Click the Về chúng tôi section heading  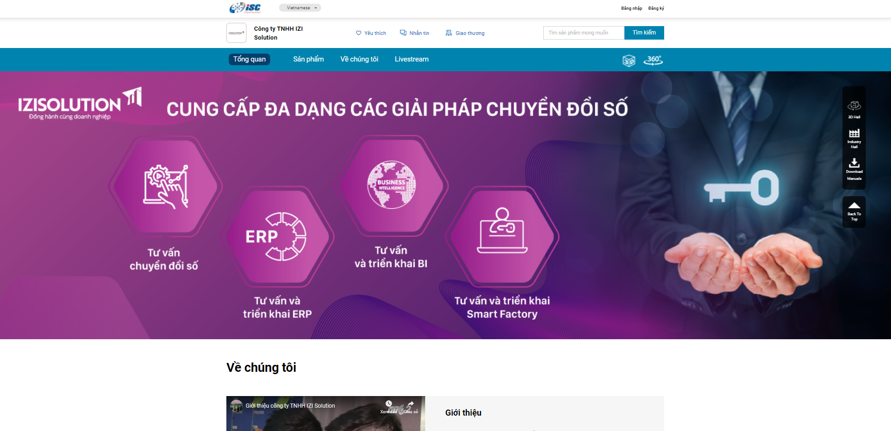[261, 368]
